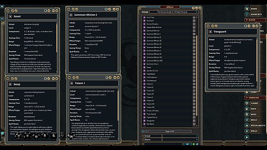Open the Group dropdown in Spells window

pos(173,12)
